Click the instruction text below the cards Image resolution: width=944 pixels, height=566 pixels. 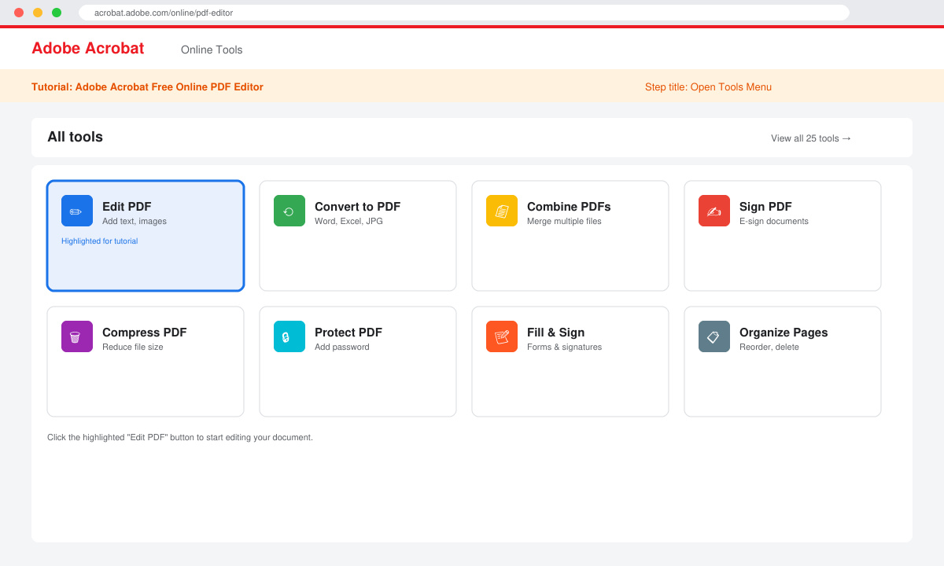(180, 438)
